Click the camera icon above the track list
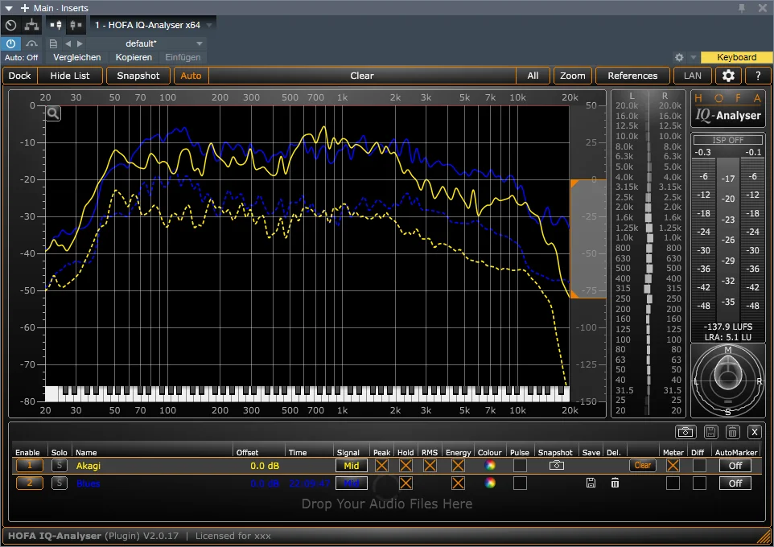 tap(685, 432)
